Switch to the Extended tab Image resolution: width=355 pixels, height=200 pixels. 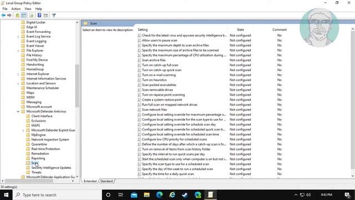(90, 181)
